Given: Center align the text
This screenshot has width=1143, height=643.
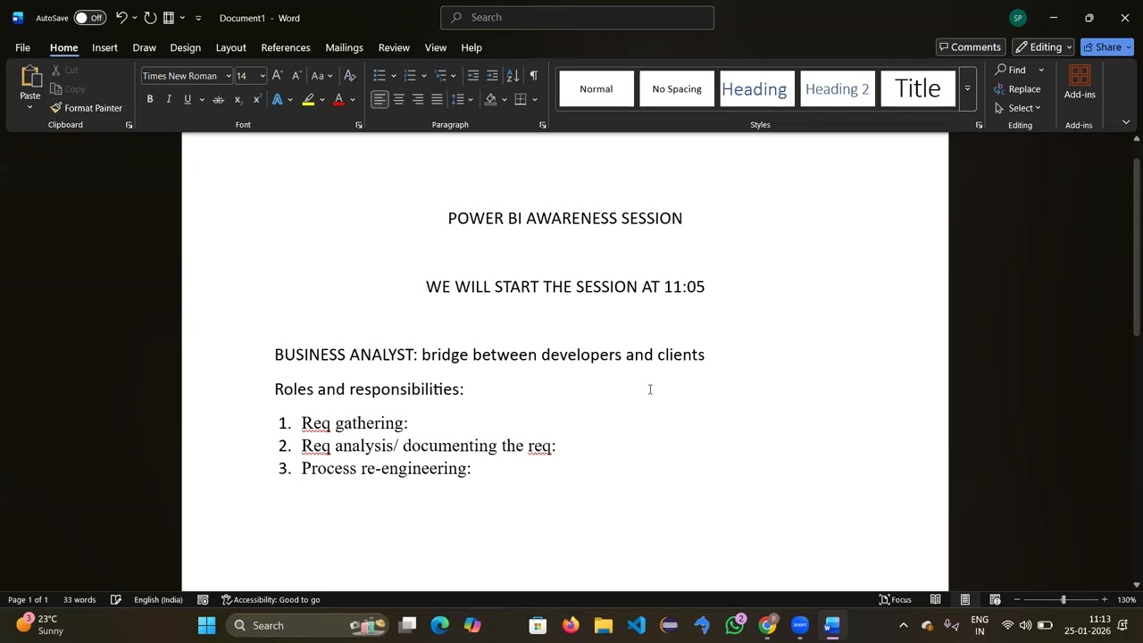Looking at the screenshot, I should (398, 99).
